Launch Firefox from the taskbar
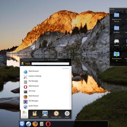 tap(35, 124)
